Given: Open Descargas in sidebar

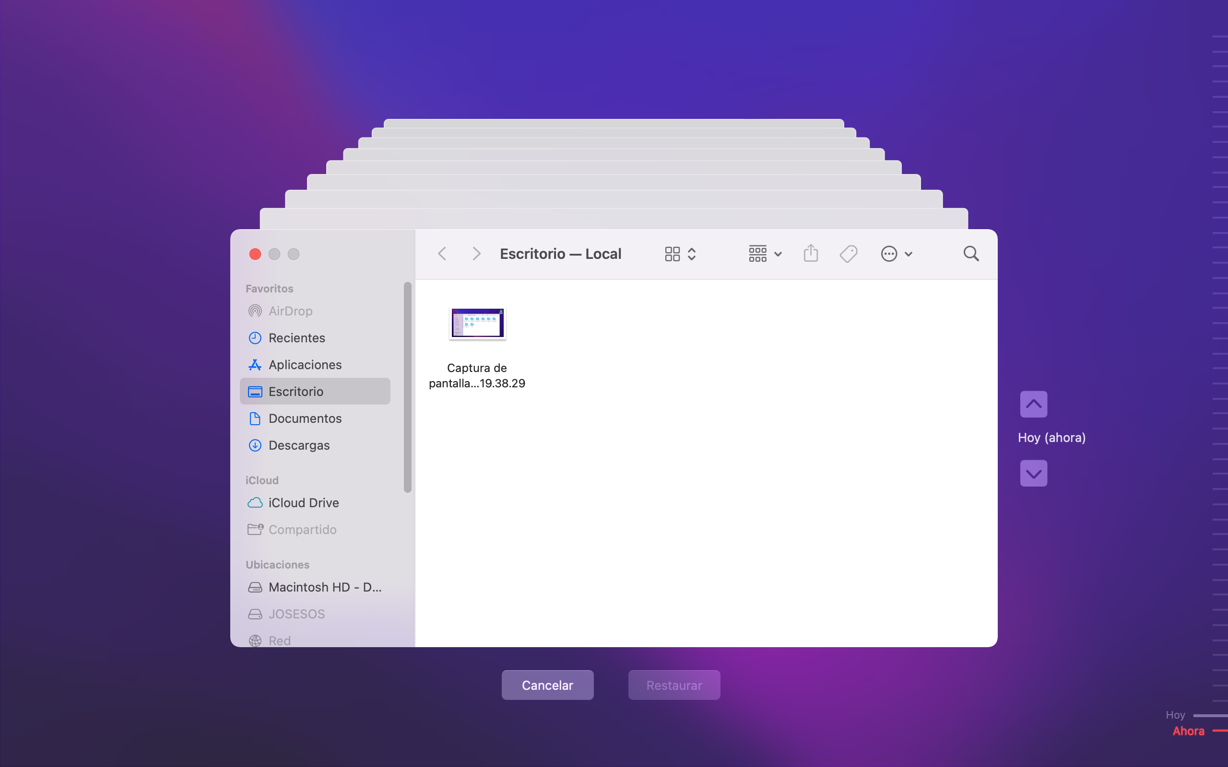Looking at the screenshot, I should (298, 445).
